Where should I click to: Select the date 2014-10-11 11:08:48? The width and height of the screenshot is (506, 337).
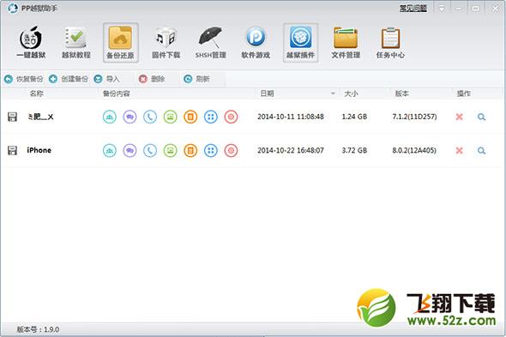[291, 117]
